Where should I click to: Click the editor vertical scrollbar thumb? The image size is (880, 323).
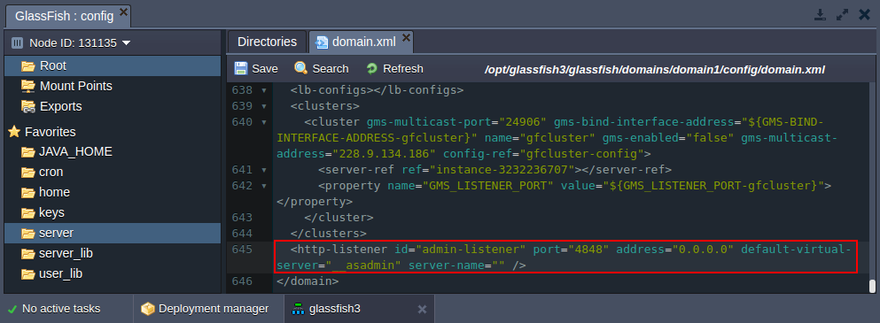point(872,286)
